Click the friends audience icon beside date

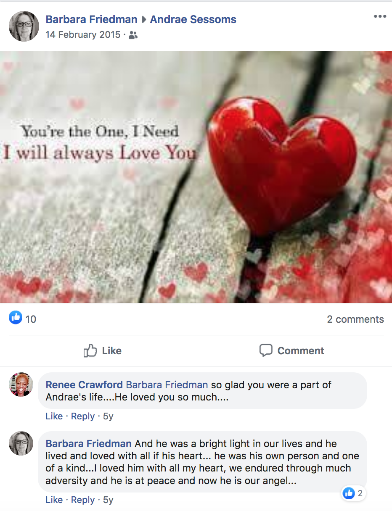point(133,35)
